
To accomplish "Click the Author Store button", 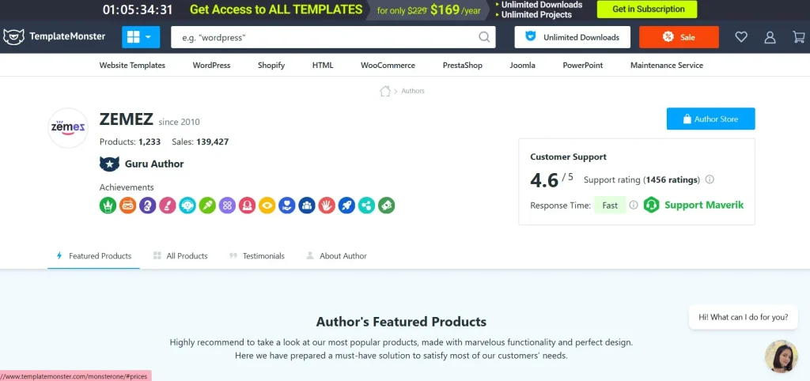I will pos(710,119).
